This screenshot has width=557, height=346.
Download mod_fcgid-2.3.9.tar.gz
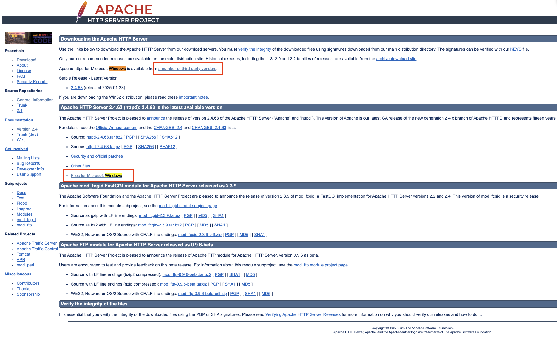pos(160,215)
